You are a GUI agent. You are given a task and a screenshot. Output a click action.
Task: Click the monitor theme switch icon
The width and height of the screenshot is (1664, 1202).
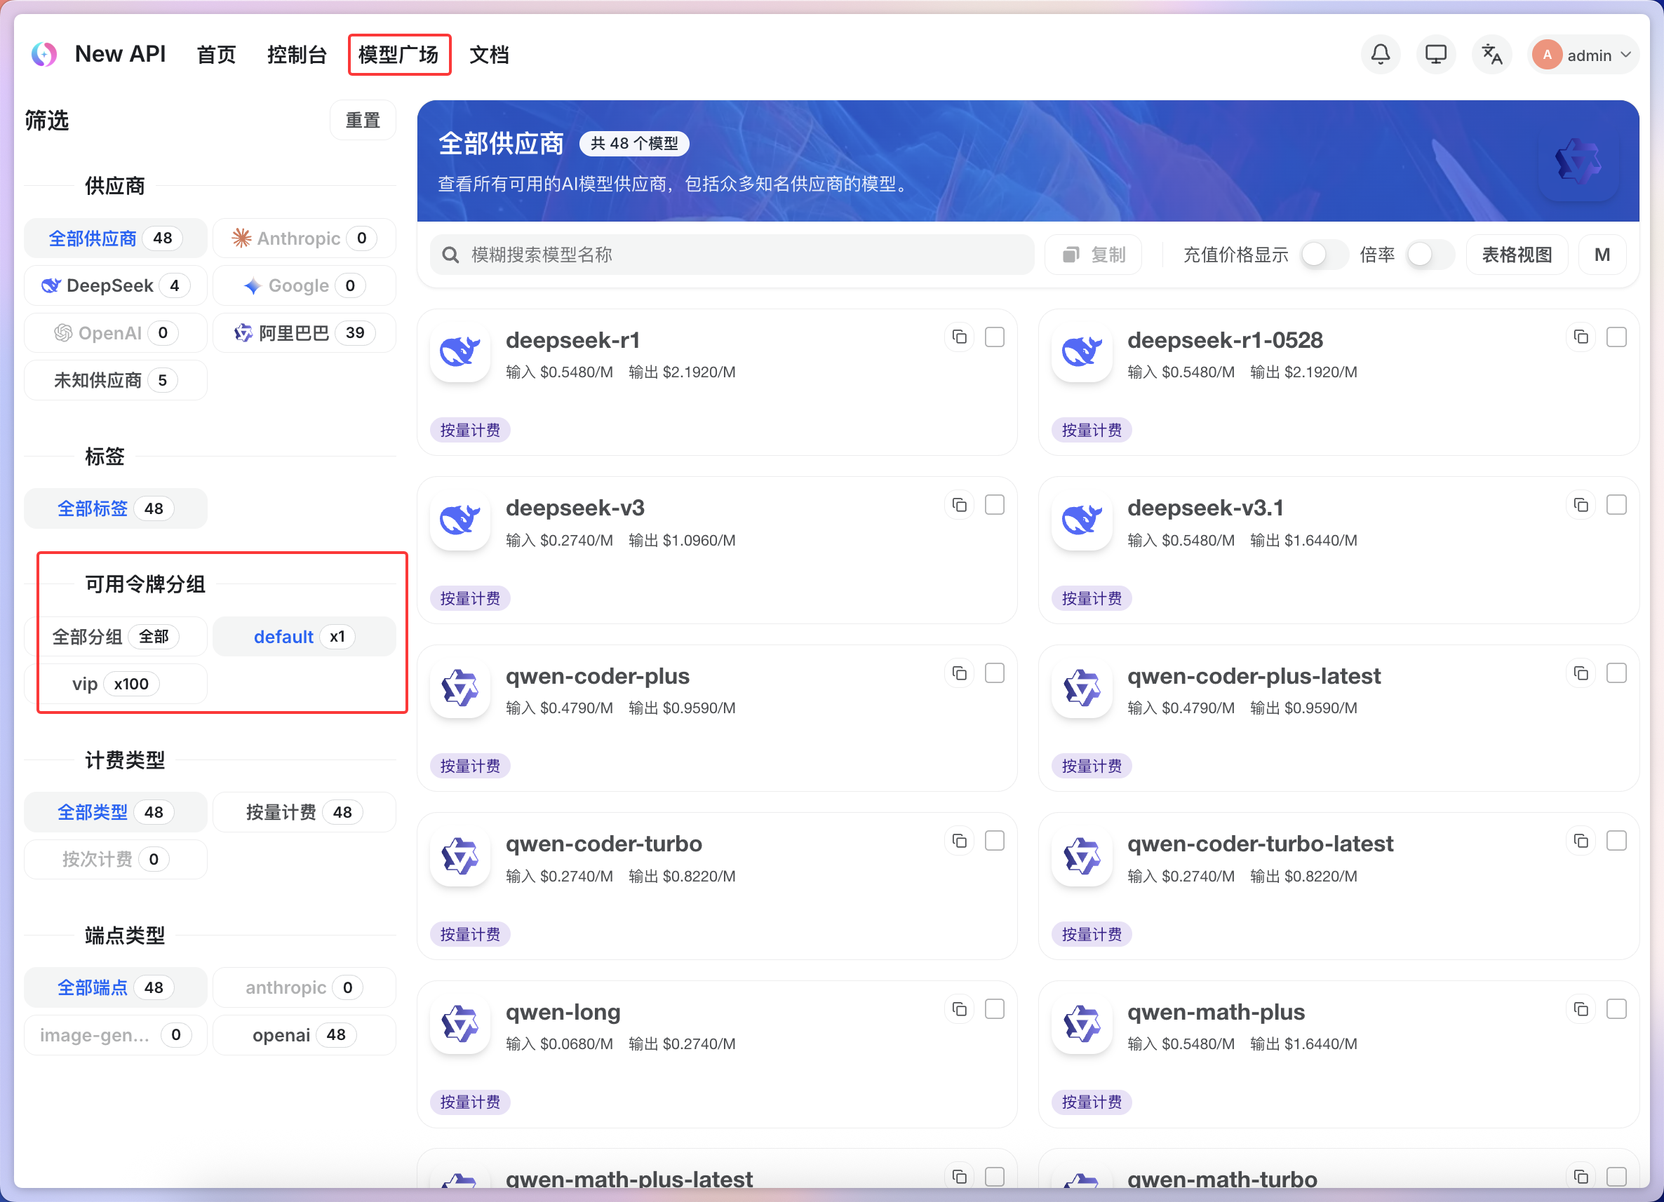coord(1435,54)
